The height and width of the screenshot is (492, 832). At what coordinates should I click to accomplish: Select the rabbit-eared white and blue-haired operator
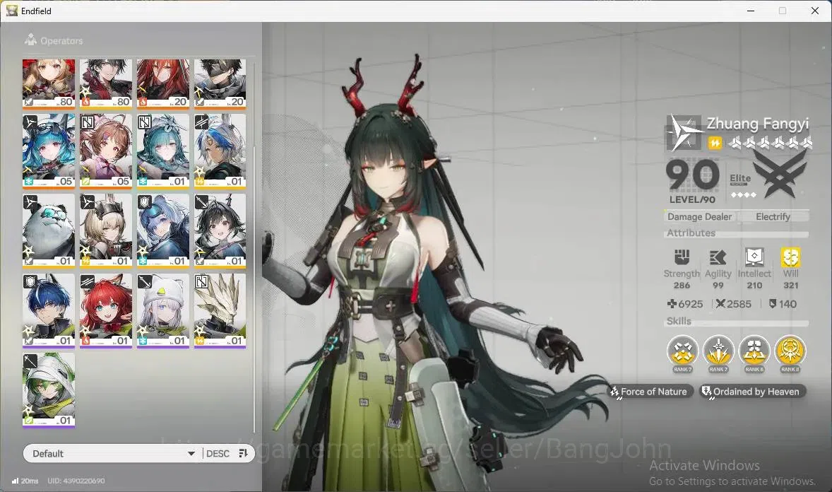tap(220, 151)
